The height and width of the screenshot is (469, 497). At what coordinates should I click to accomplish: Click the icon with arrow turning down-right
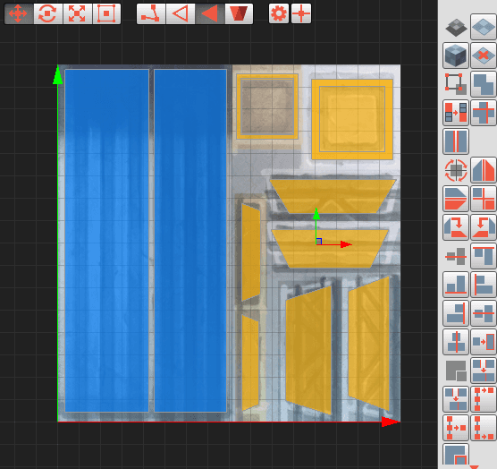456,227
